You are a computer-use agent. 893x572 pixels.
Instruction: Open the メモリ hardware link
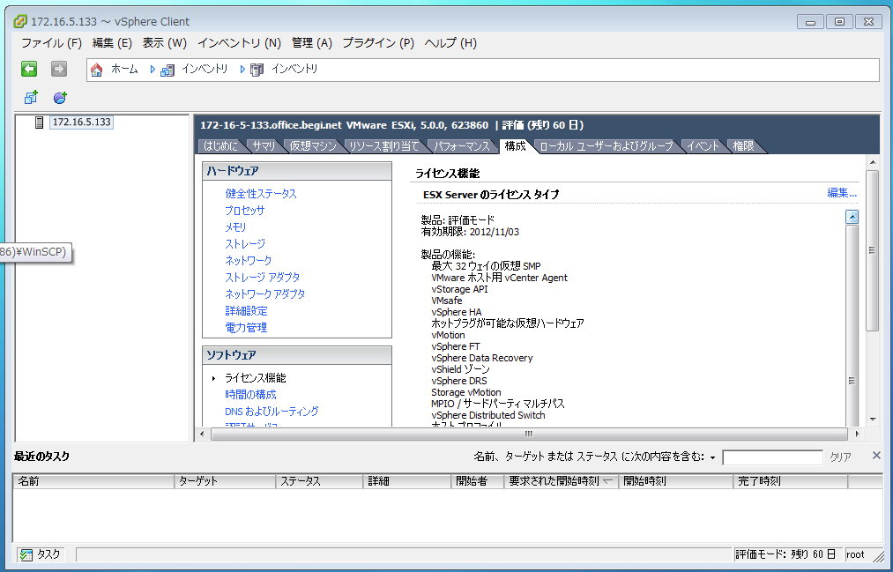coord(235,227)
